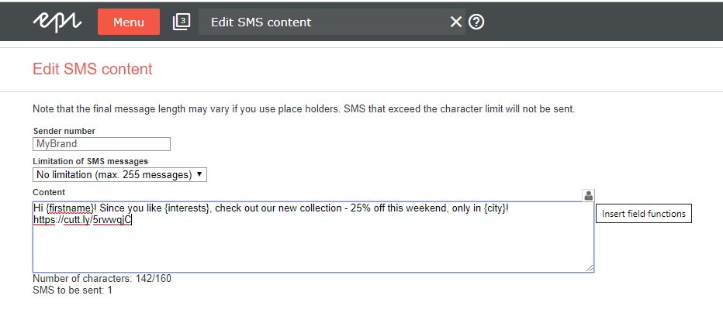Open the Limitation of SMS messages dropdown

[x=120, y=175]
